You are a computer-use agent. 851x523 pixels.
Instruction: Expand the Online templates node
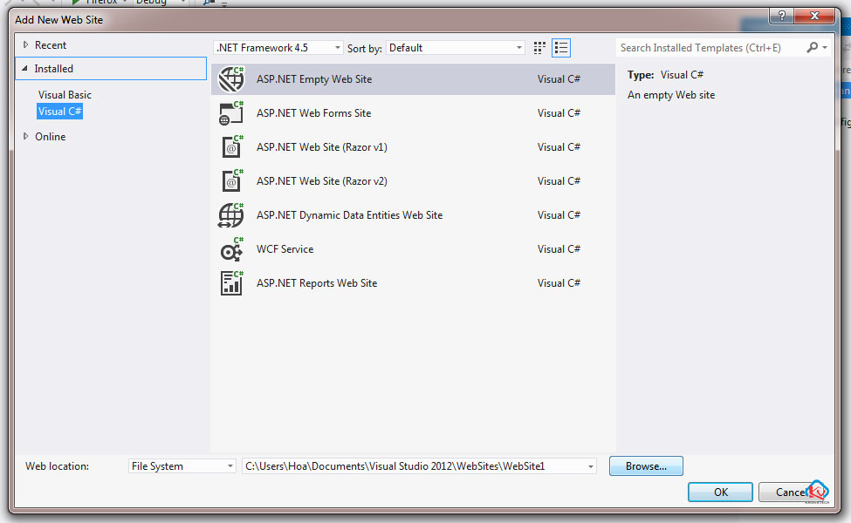tap(25, 137)
